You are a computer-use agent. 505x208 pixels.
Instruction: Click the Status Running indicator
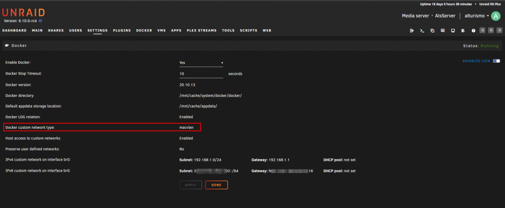(x=481, y=46)
